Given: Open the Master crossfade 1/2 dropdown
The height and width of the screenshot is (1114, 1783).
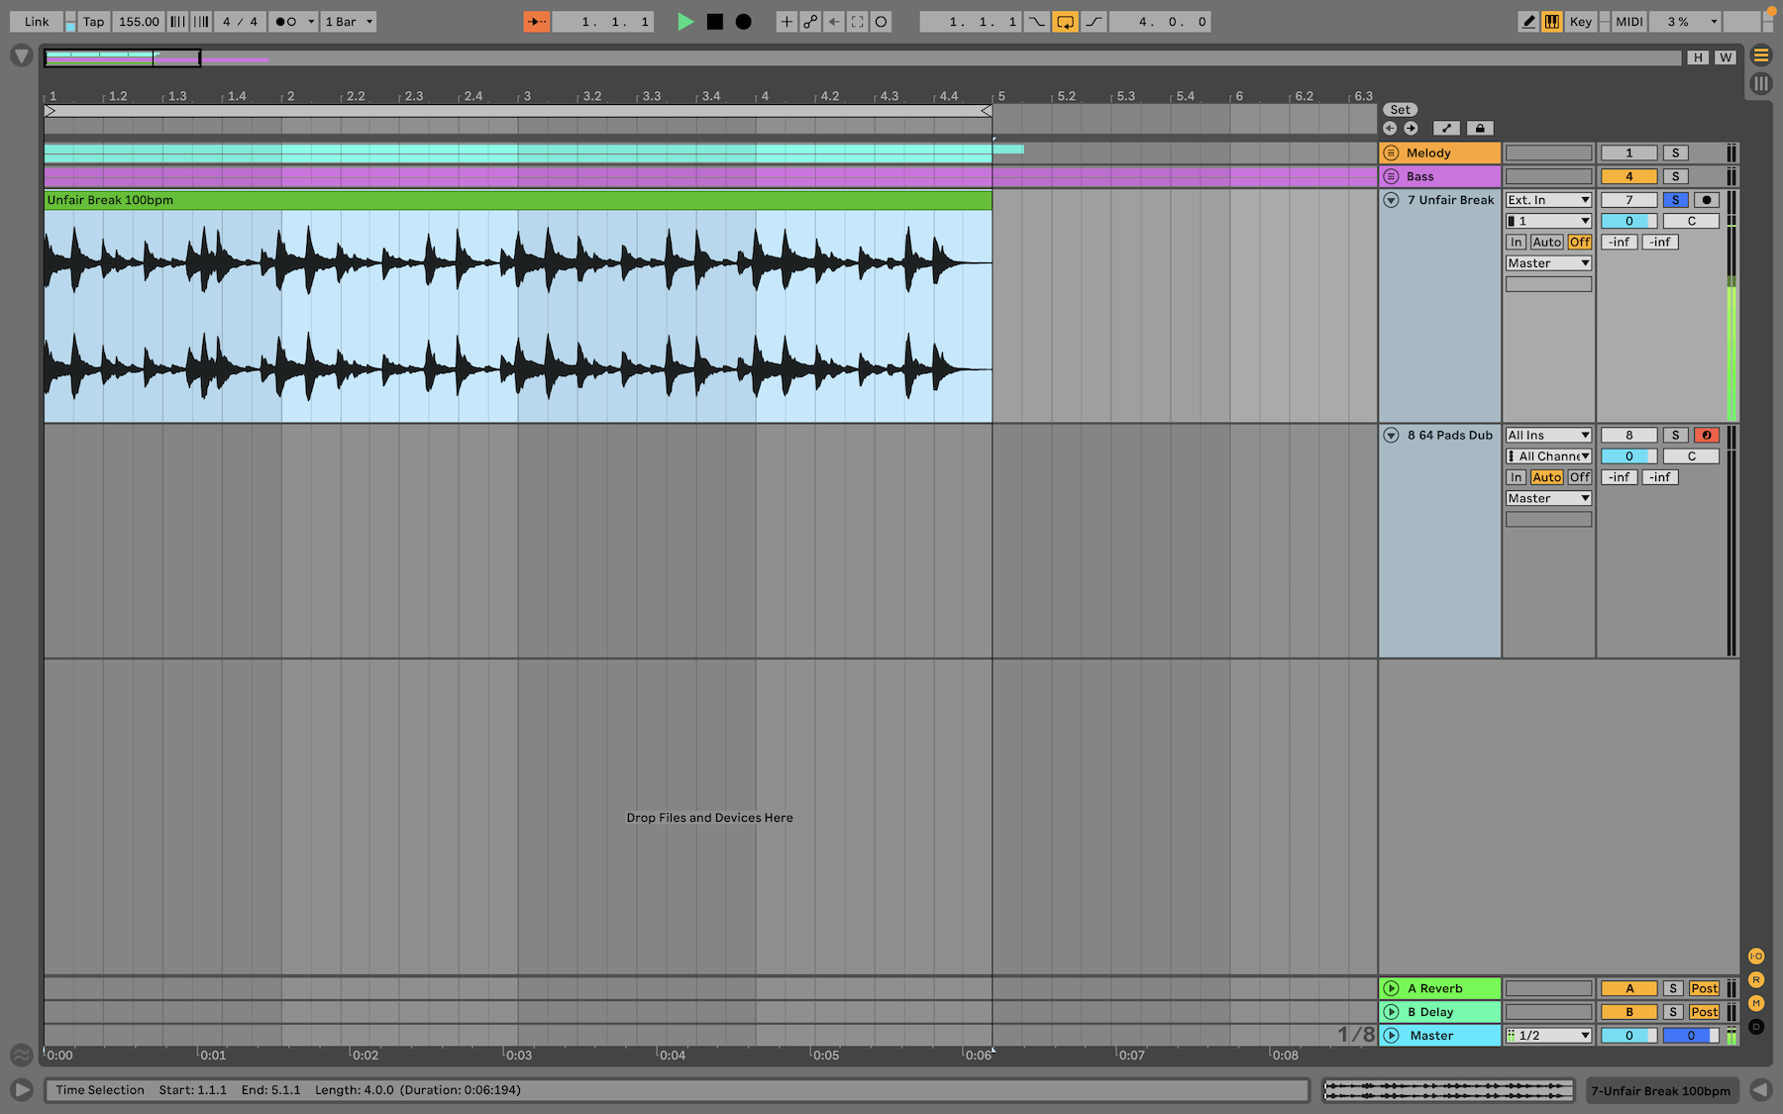Looking at the screenshot, I should pos(1548,1035).
